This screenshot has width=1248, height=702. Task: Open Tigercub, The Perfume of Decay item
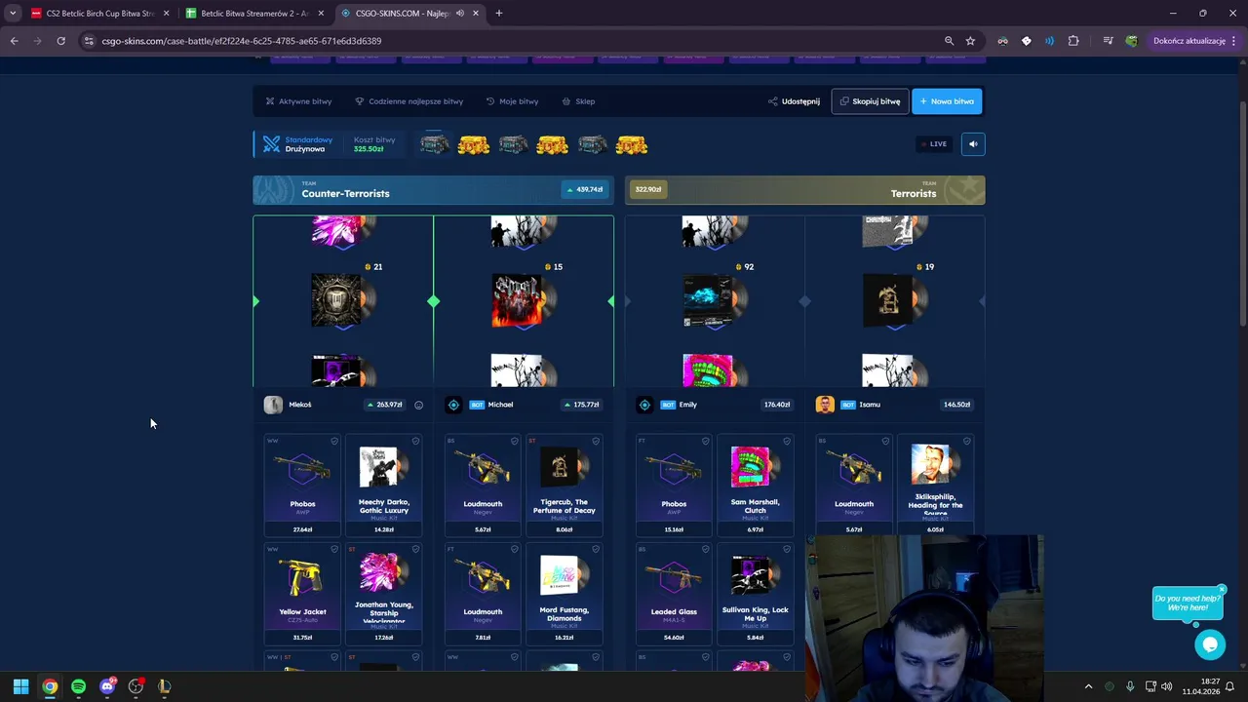pyautogui.click(x=564, y=486)
